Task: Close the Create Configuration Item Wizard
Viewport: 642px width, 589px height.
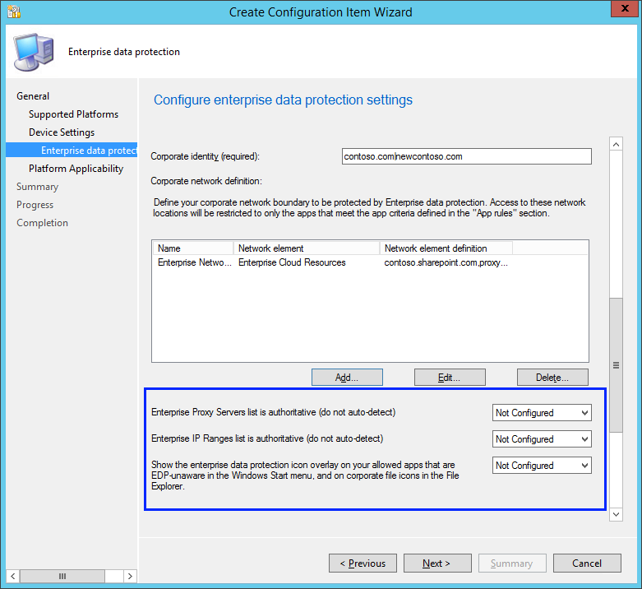Action: (x=624, y=8)
